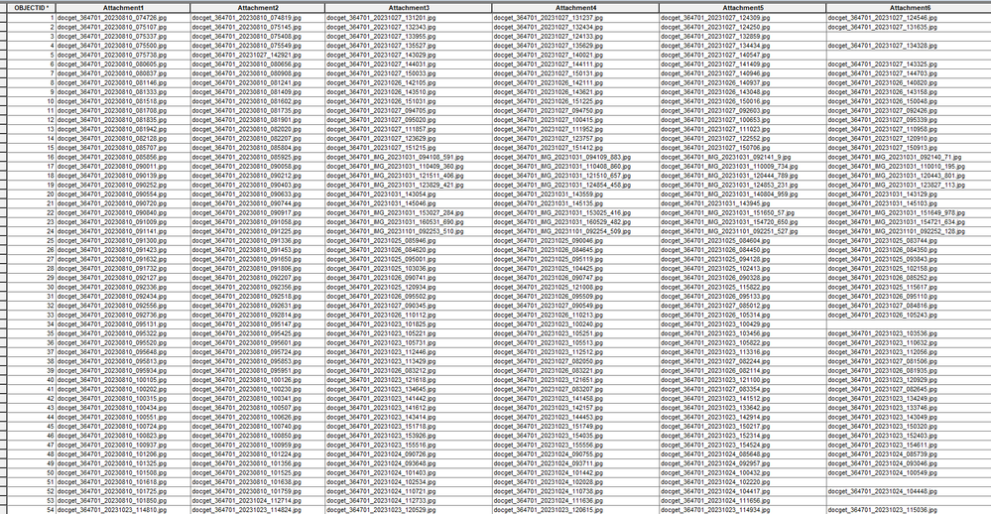Sort by the OBJECTID column header
Viewport: 991px width, 514px height.
click(x=31, y=8)
